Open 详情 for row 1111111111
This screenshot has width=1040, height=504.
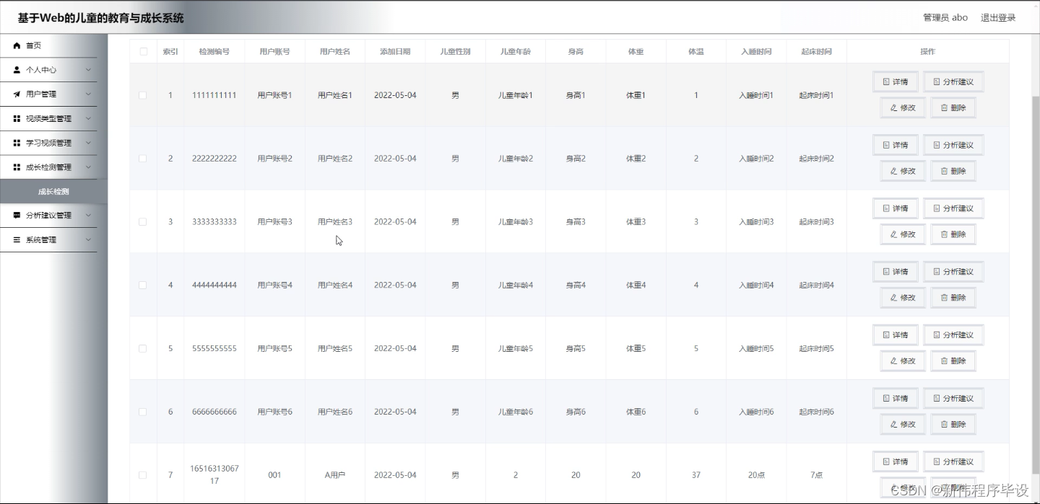coord(896,82)
